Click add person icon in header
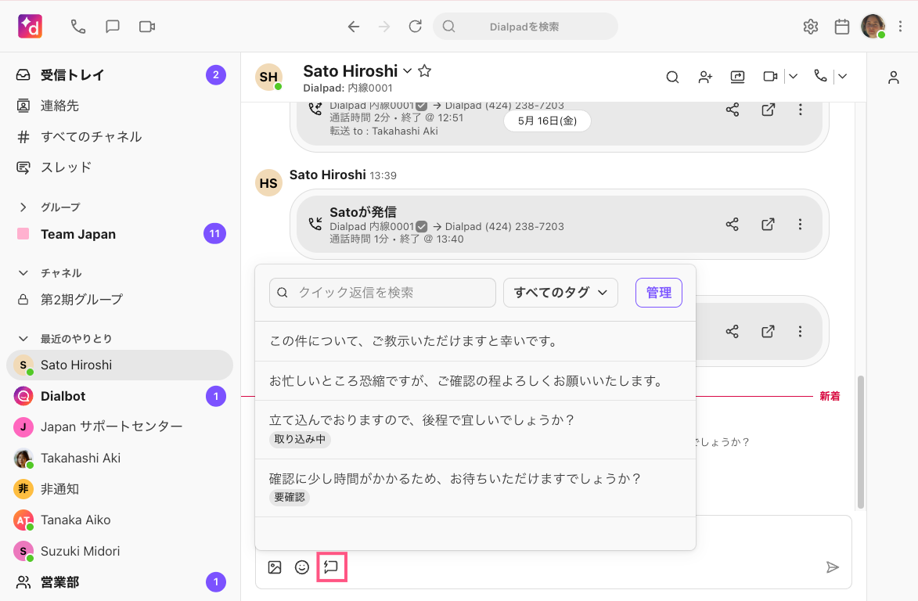This screenshot has width=918, height=601. click(x=705, y=77)
